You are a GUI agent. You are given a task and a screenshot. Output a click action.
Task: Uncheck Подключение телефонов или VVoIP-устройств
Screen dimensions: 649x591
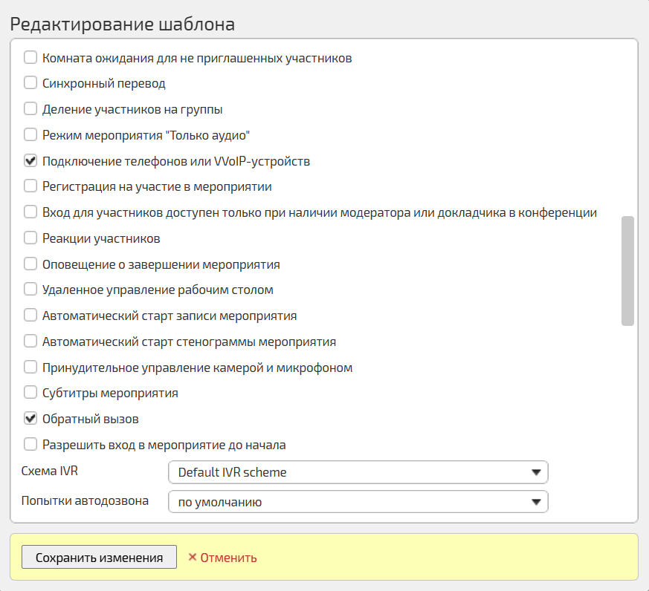click(x=30, y=160)
